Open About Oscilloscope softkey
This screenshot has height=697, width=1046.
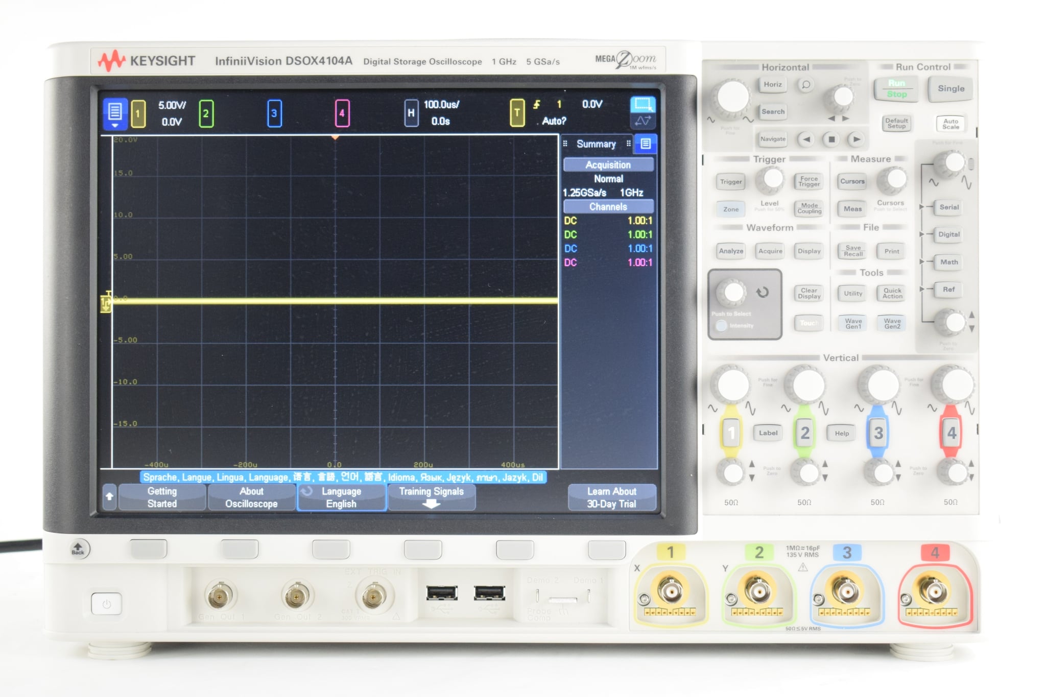coord(252,497)
